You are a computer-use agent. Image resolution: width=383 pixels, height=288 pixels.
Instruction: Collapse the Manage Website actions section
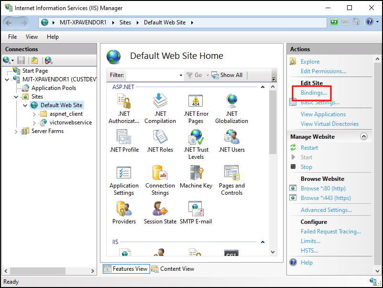[364, 137]
